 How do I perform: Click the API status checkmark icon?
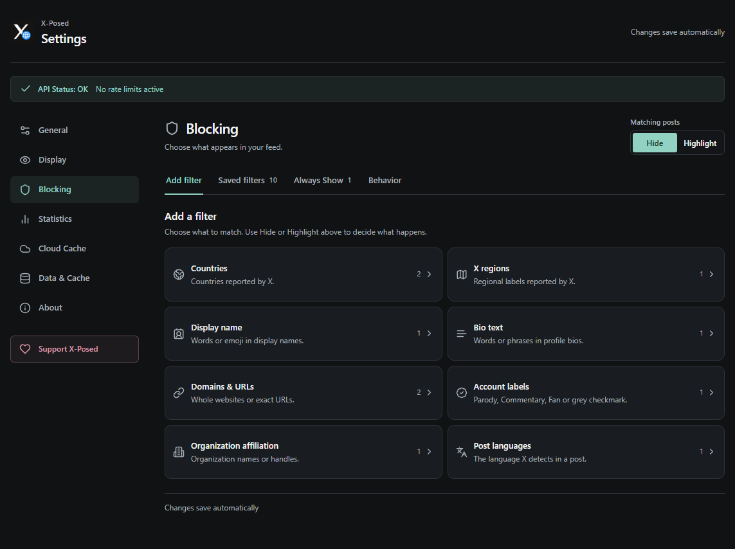(26, 89)
